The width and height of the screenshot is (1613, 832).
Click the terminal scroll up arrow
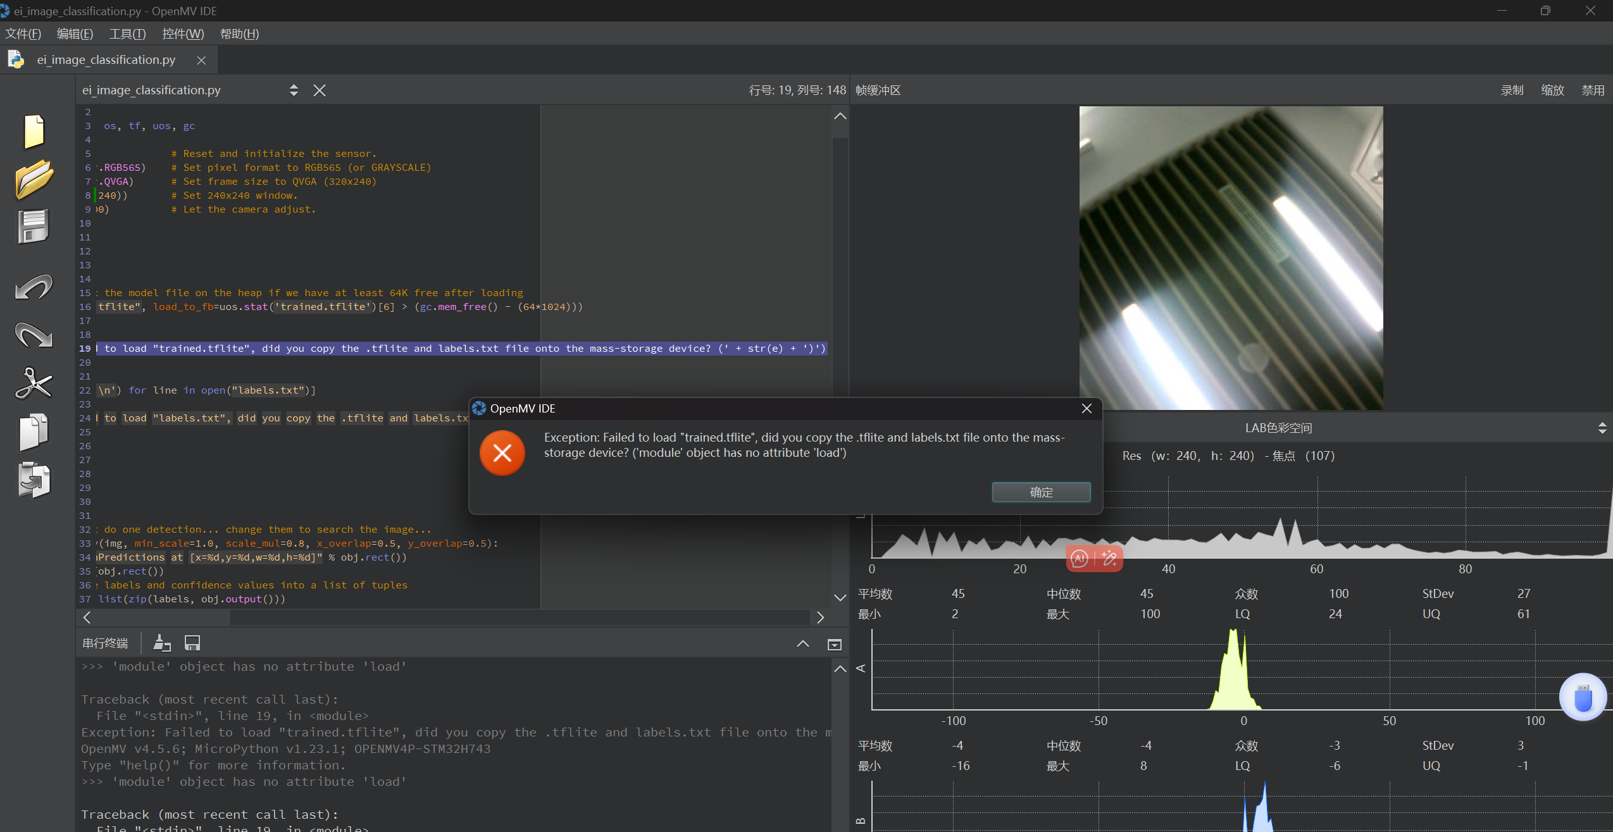click(x=840, y=669)
